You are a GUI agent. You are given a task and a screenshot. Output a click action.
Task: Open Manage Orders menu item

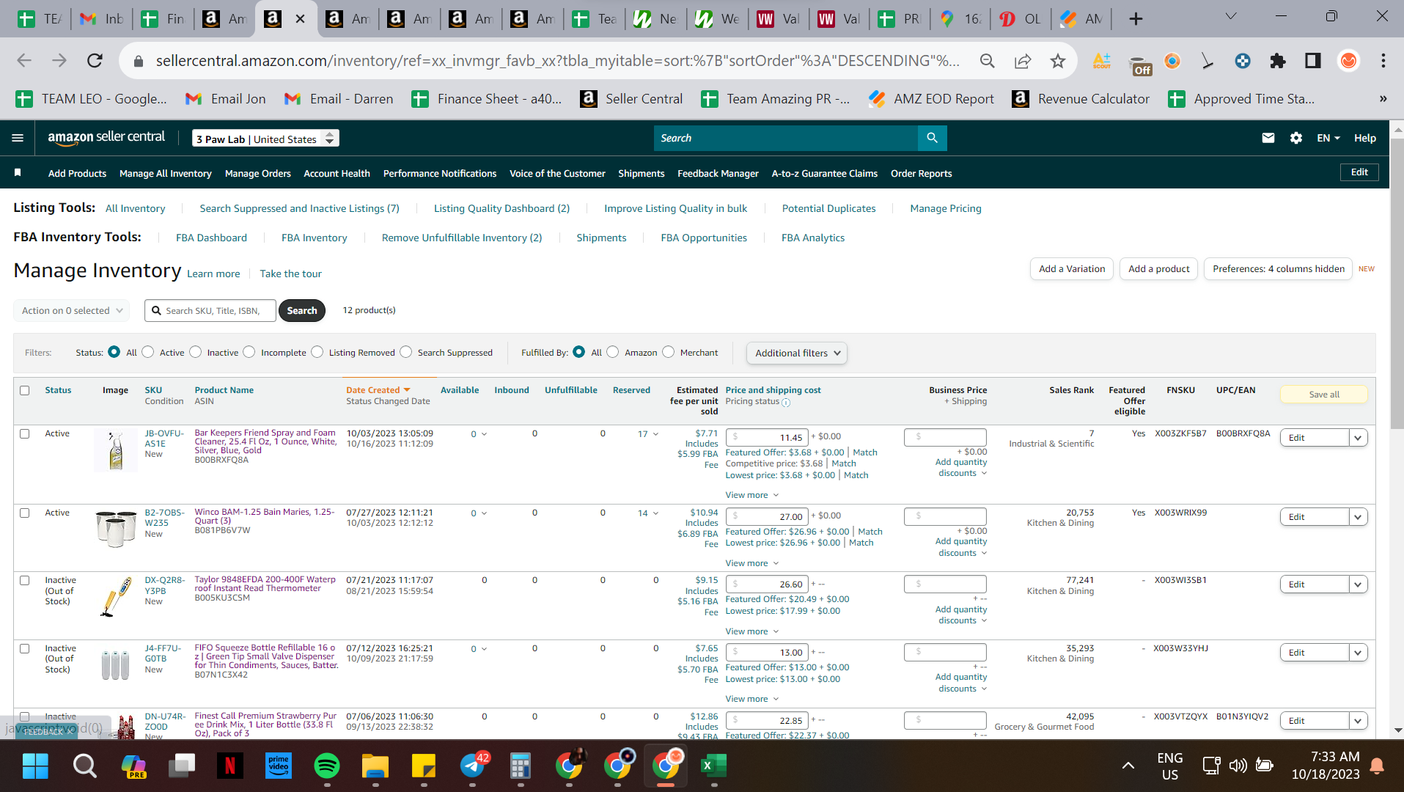258,173
